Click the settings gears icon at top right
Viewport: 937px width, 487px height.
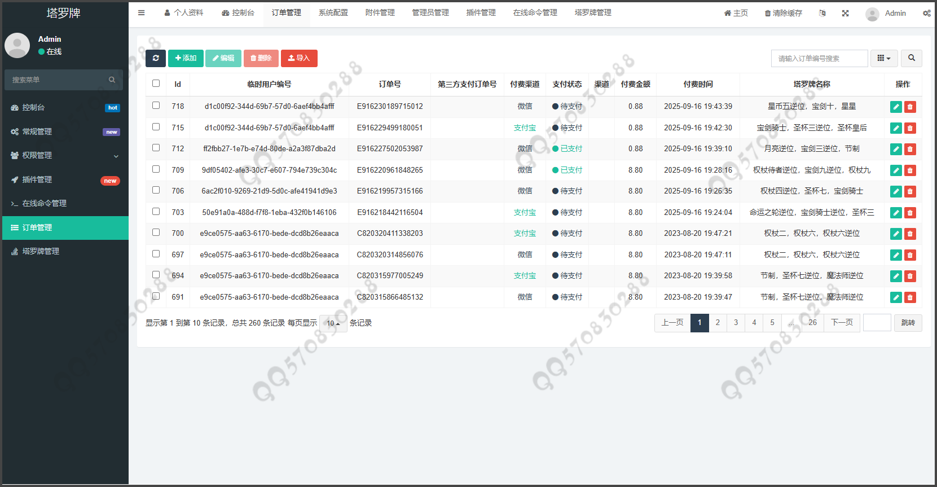tap(926, 13)
